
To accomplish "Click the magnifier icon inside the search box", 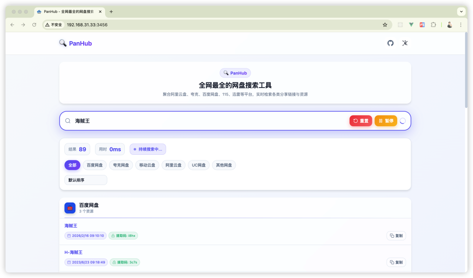I will pos(68,120).
